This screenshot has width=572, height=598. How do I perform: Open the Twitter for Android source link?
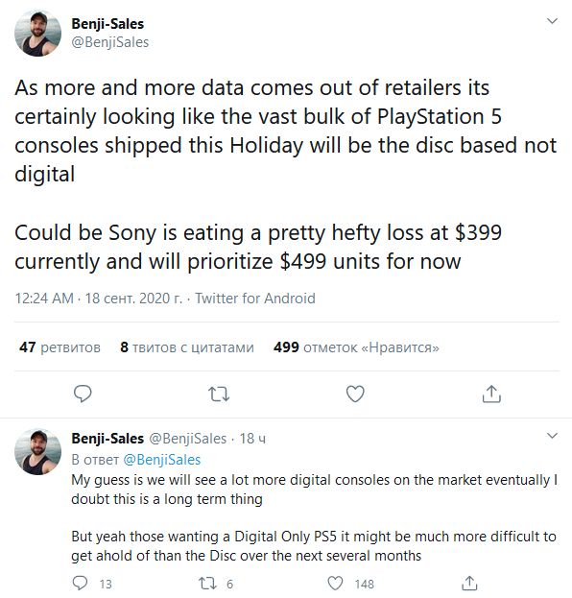255,299
